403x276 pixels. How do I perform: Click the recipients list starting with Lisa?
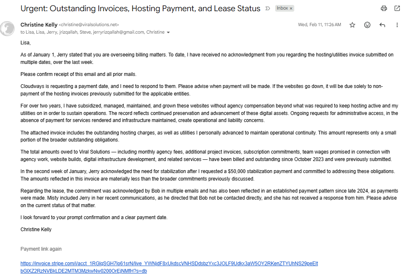point(93,32)
